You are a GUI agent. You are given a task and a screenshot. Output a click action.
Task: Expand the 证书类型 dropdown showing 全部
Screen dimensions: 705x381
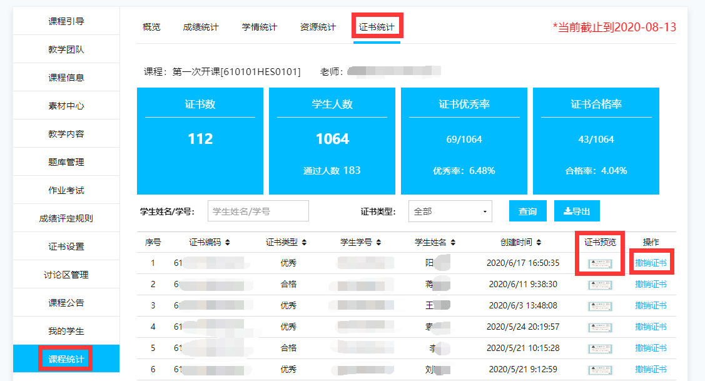pyautogui.click(x=450, y=211)
